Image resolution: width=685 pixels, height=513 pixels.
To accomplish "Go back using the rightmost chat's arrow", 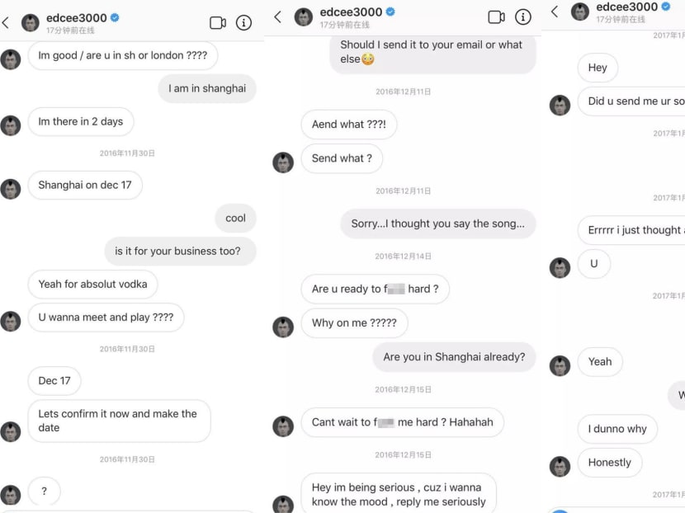I will [x=555, y=12].
